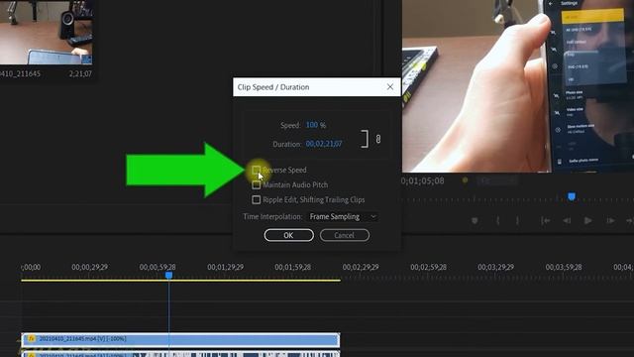Cancel the Clip Speed / Duration dialog

coord(345,235)
